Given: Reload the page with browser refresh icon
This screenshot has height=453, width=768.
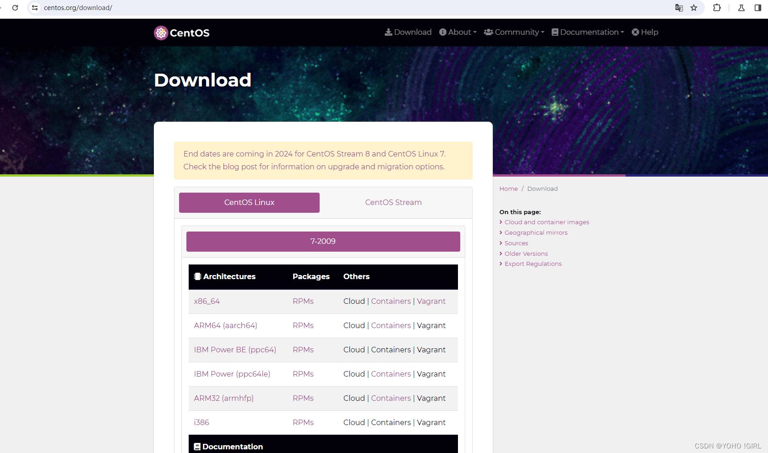Looking at the screenshot, I should 15,8.
